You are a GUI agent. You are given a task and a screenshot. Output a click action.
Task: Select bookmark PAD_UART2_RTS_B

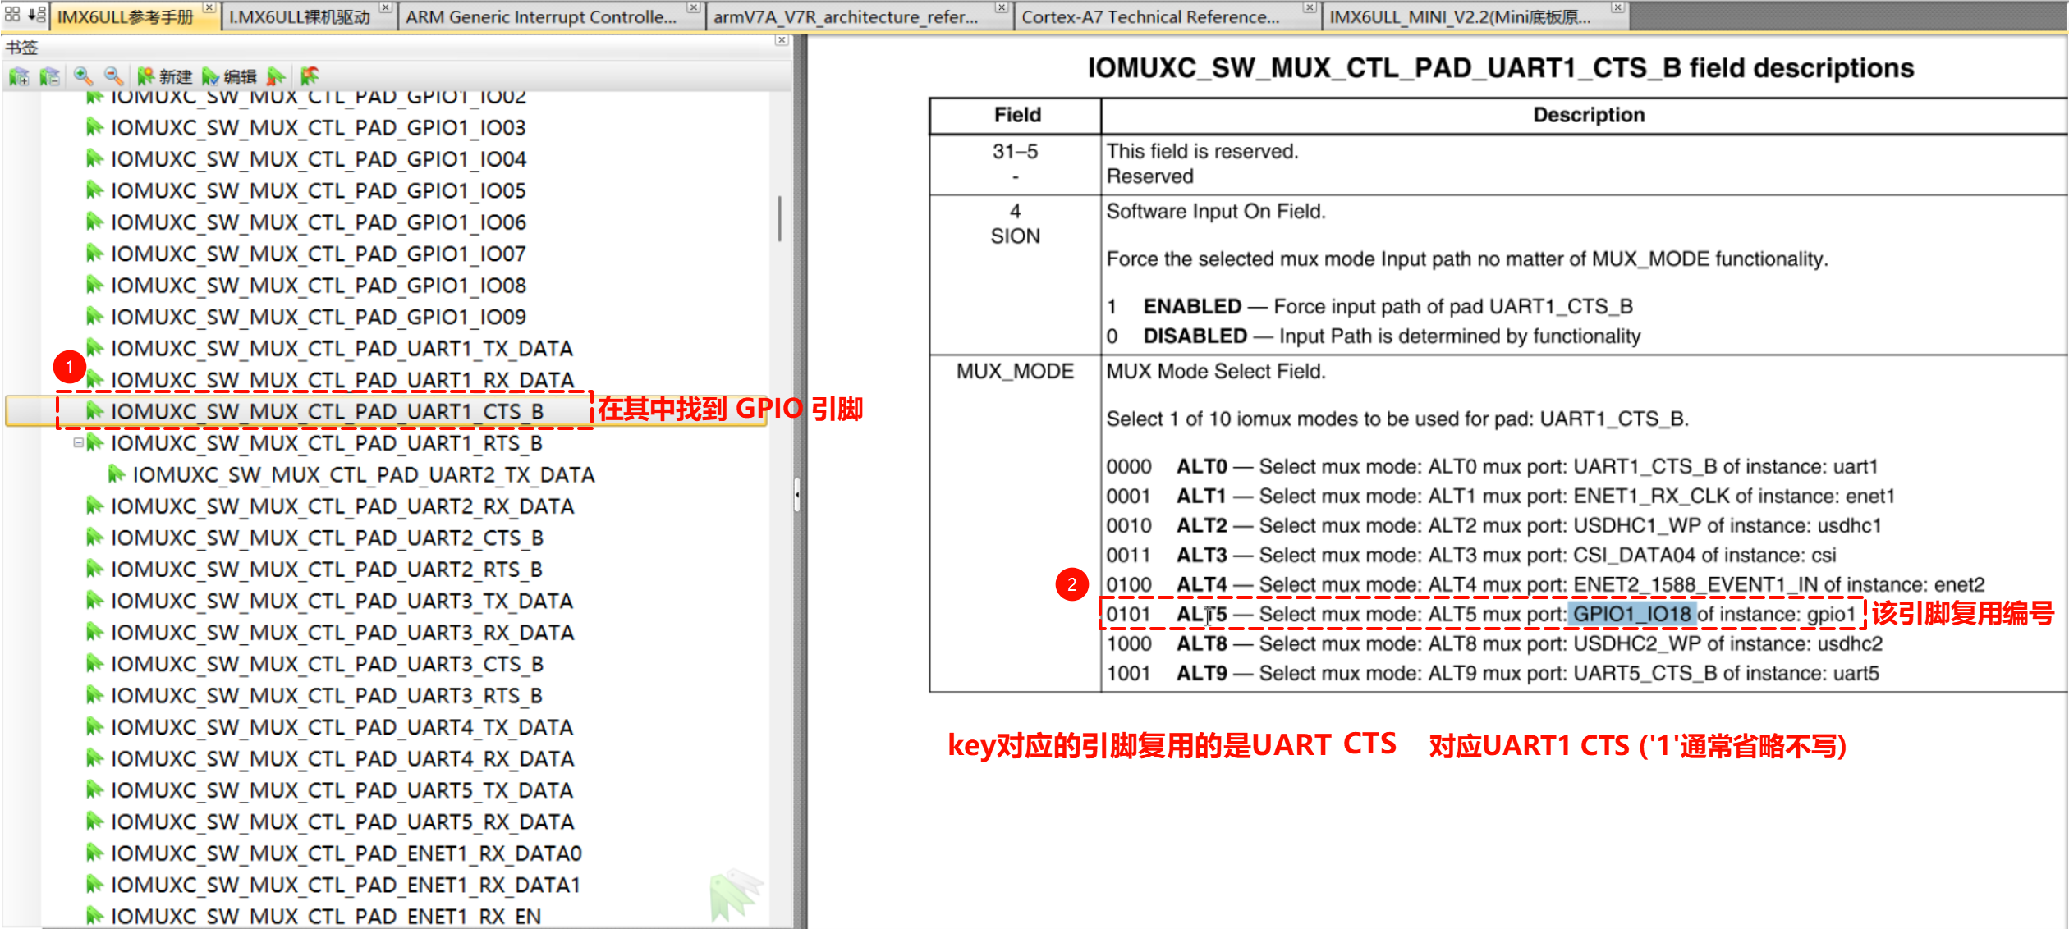(x=327, y=570)
